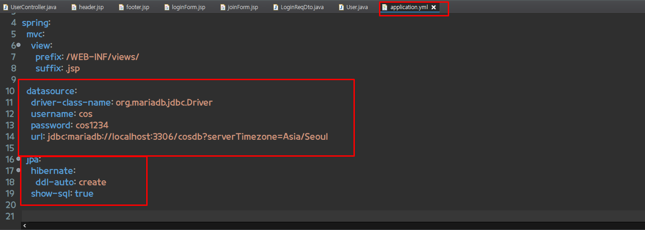This screenshot has width=645, height=230.
Task: Switch to the User.java tab
Action: point(353,7)
